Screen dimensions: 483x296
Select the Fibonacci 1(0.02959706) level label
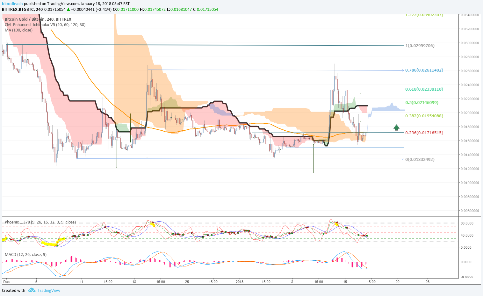(420, 45)
